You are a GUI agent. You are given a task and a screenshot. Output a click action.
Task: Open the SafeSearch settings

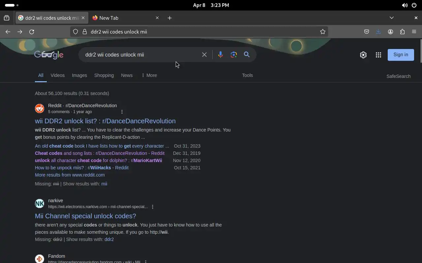click(x=398, y=76)
